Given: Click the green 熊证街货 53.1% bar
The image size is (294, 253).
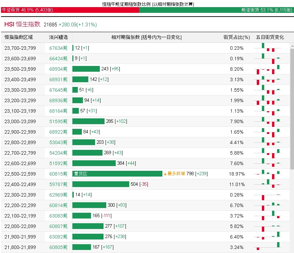Looking at the screenshot, I should (x=216, y=10).
